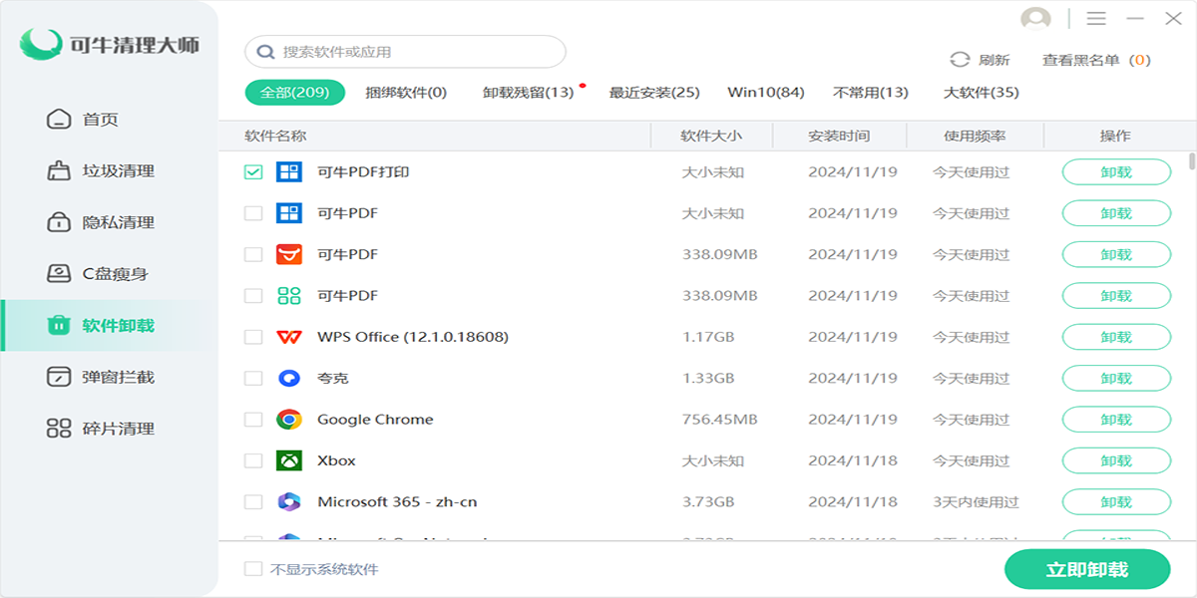Viewport: 1197px width, 598px height.
Task: Uncheck the 可牛PDF打印 checkbox
Action: click(x=253, y=171)
